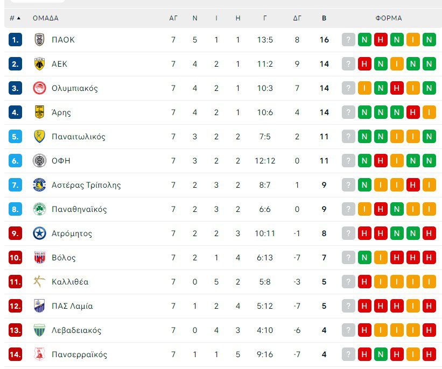Click the gray ? form badge for ΠΑΟΚ
This screenshot has width=442, height=369.
349,40
